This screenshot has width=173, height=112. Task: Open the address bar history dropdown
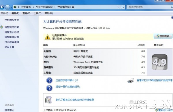[x=118, y=7]
